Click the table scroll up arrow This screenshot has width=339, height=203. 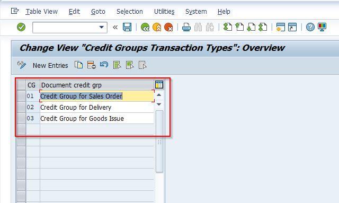[159, 95]
